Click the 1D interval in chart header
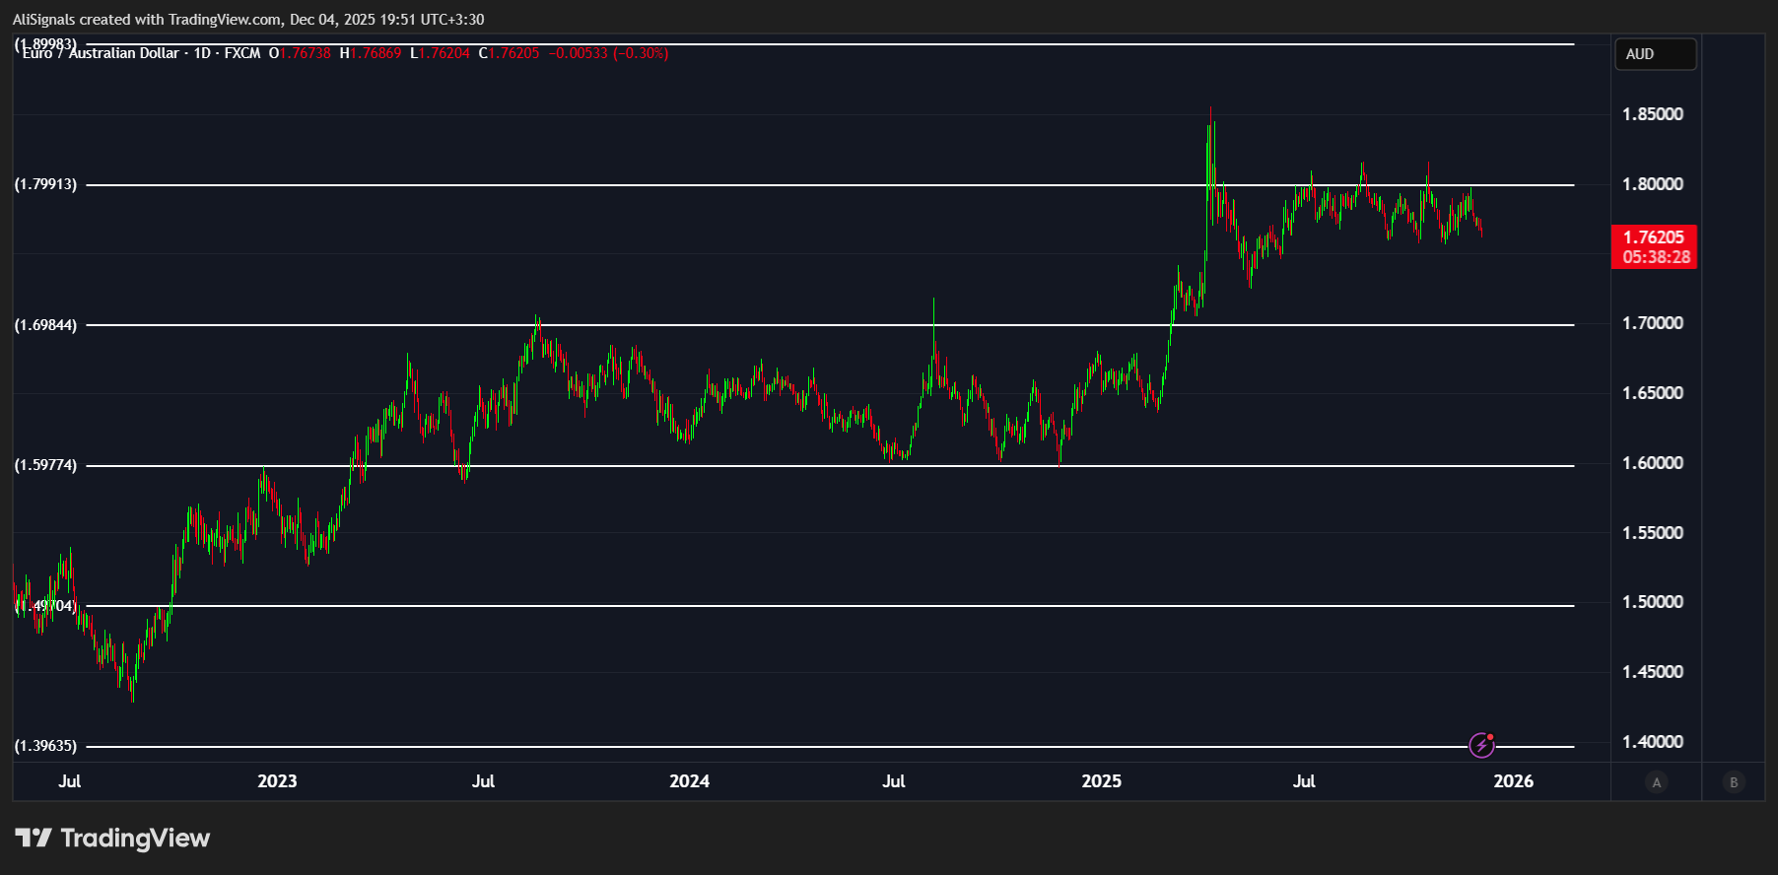This screenshot has height=875, width=1778. (202, 53)
